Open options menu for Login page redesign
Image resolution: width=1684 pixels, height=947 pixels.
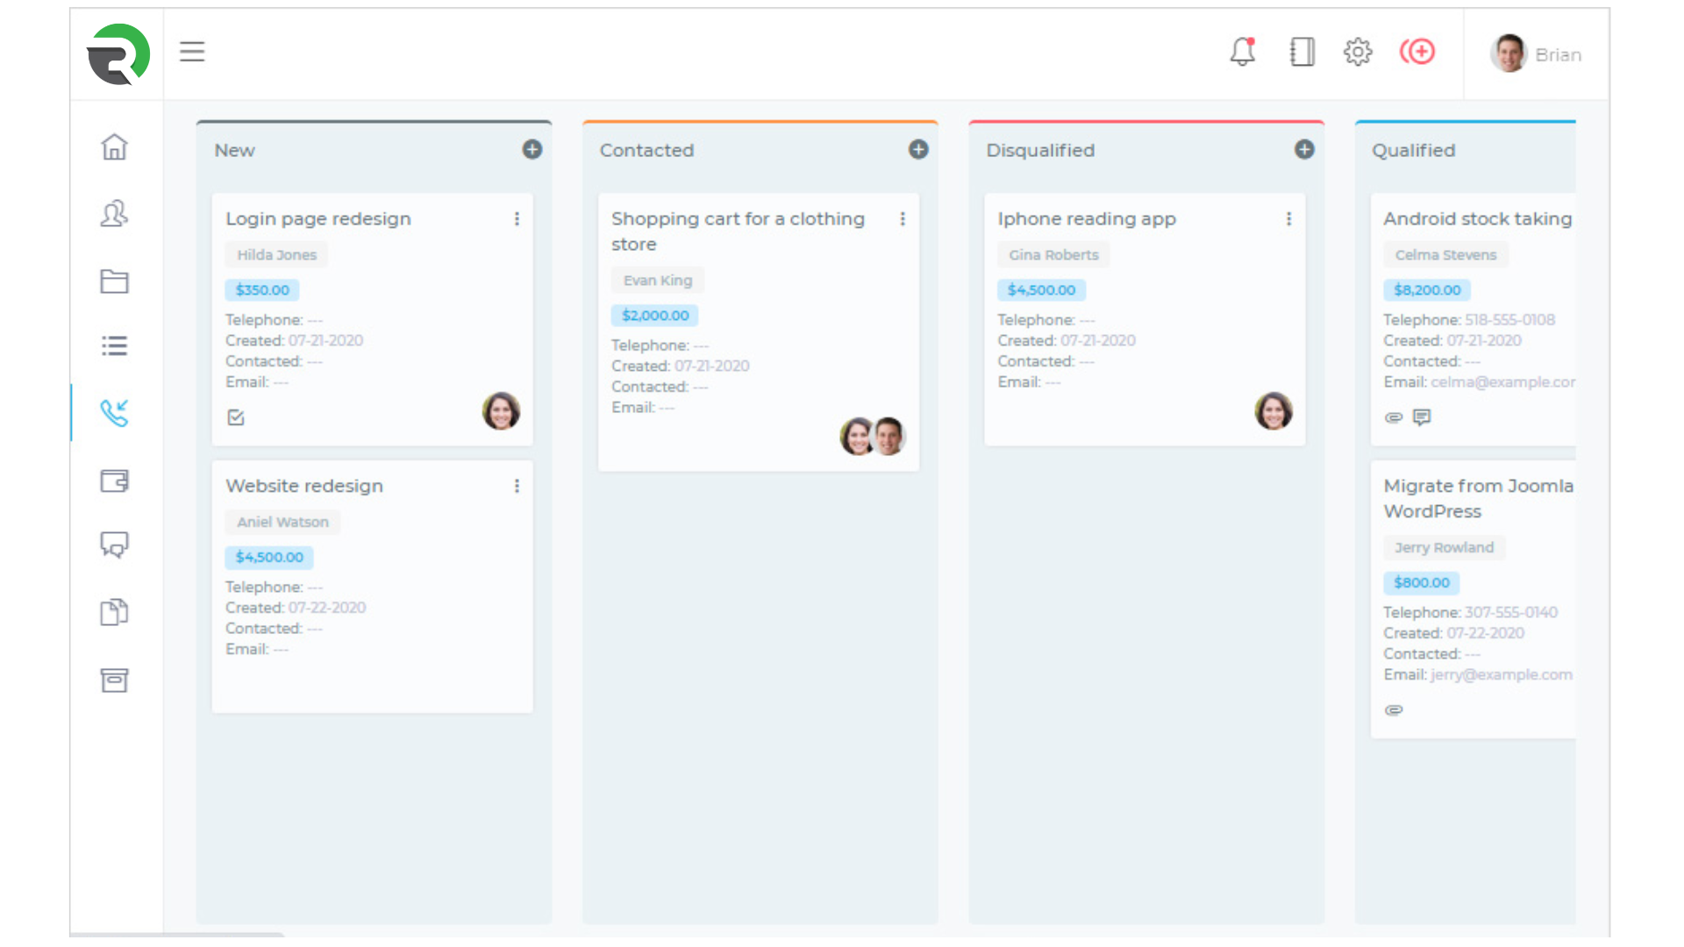click(517, 219)
